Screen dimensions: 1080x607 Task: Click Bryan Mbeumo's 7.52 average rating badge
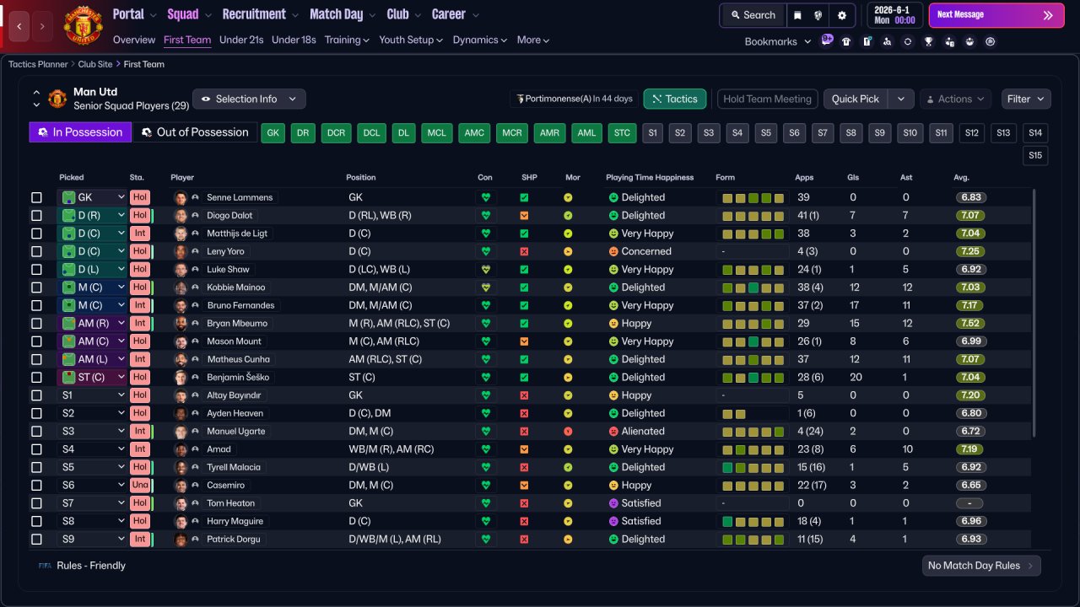pos(970,324)
